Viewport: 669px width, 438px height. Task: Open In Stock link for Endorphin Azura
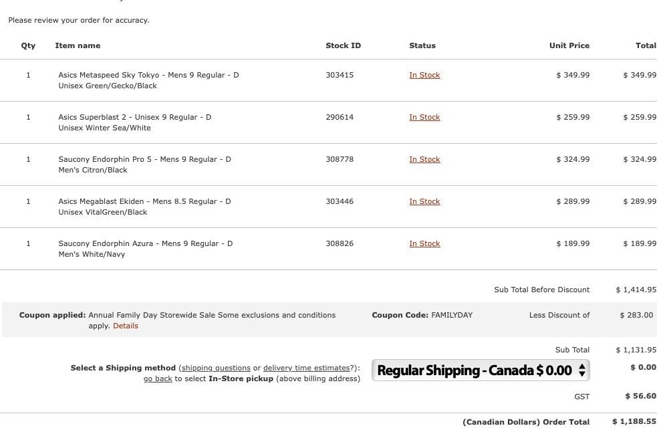click(424, 244)
